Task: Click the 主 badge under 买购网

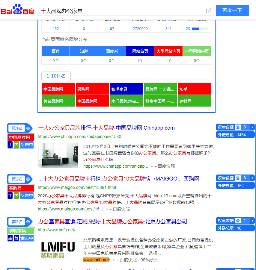Action: click(10, 195)
